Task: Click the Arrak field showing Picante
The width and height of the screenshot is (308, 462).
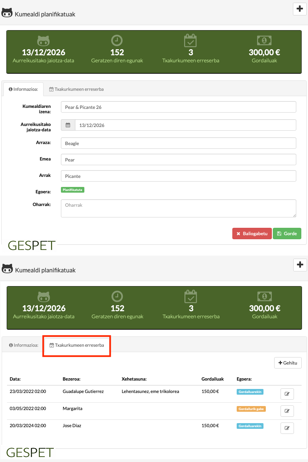Action: tap(178, 176)
